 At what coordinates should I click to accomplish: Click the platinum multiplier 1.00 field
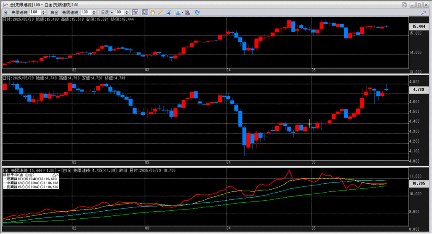tap(86, 12)
